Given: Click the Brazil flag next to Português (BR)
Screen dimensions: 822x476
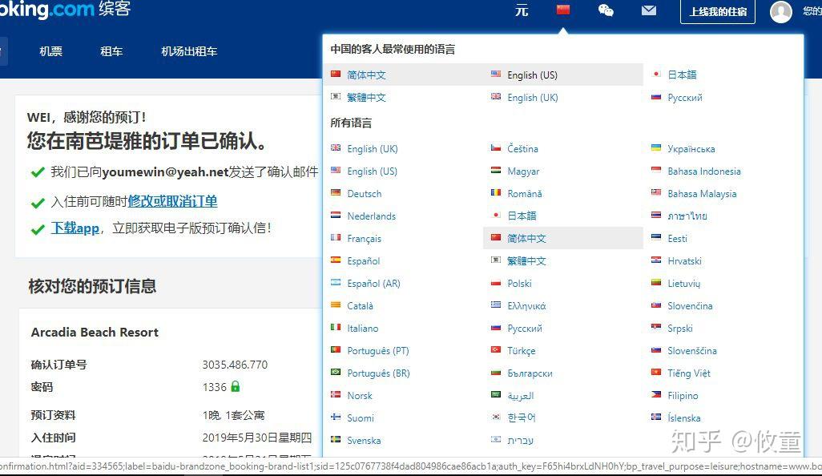Looking at the screenshot, I should pyautogui.click(x=336, y=373).
